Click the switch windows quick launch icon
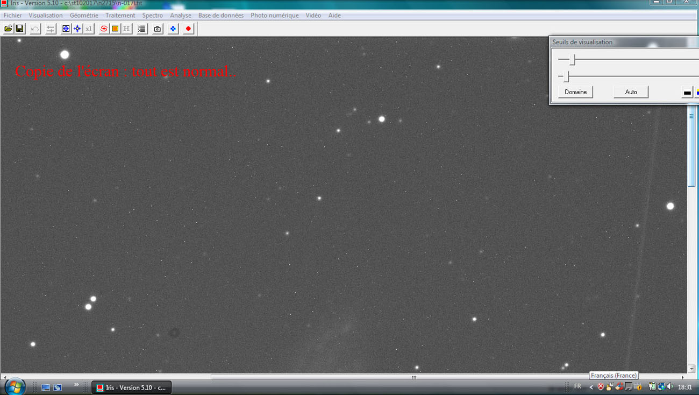Viewport: 699px width, 395px height. (x=58, y=387)
